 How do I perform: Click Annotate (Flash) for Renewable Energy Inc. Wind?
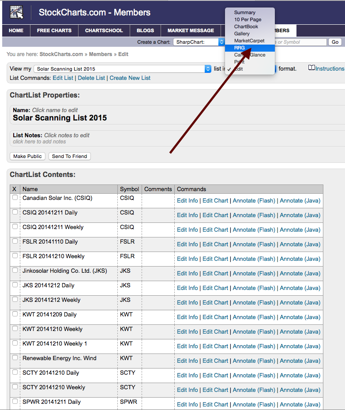click(254, 361)
